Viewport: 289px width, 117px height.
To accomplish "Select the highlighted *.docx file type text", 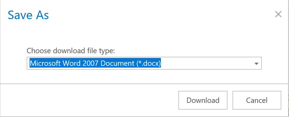I will pos(95,63).
